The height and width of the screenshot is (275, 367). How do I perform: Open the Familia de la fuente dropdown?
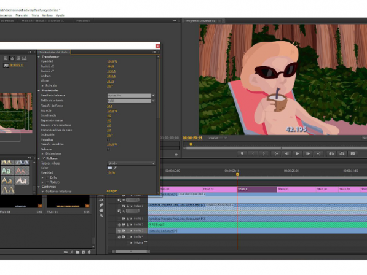click(131, 95)
